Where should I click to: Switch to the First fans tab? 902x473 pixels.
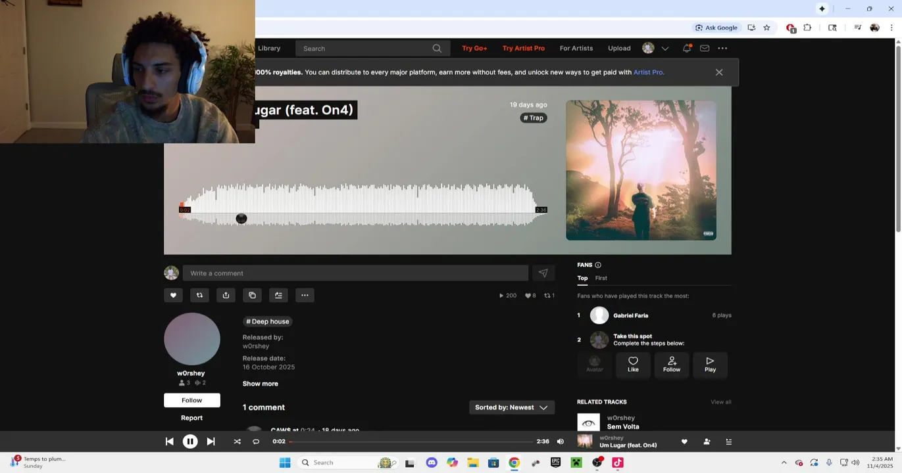pyautogui.click(x=601, y=278)
